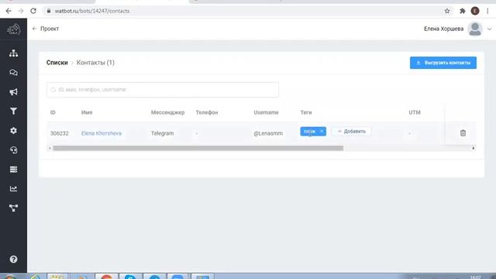
Task: Click the Добавить tag button
Action: 351,131
